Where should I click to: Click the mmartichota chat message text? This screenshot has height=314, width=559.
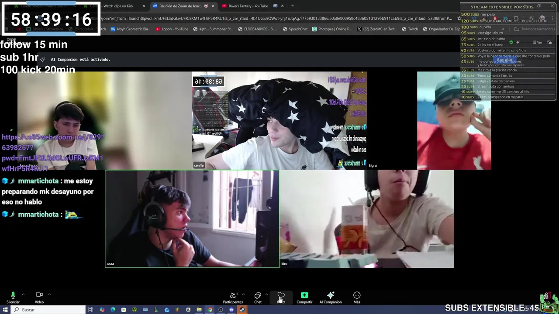[x=48, y=191]
